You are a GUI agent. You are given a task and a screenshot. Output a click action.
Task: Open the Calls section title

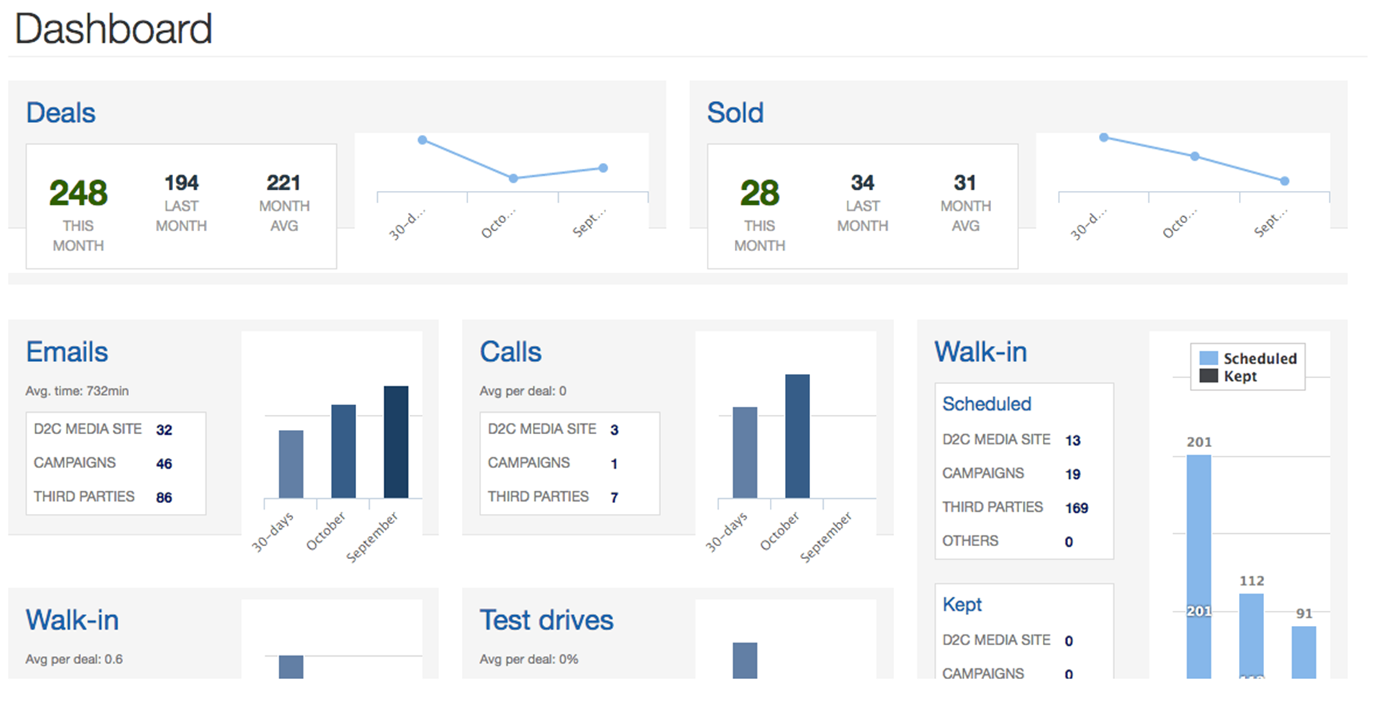coord(510,352)
